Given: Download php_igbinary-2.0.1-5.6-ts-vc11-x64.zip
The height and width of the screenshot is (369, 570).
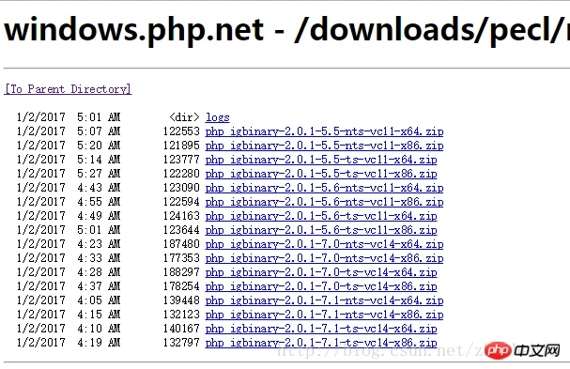Looking at the screenshot, I should point(321,216).
